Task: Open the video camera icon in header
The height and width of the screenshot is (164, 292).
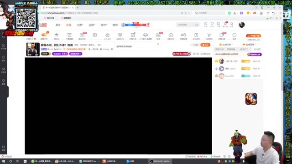Action: point(219,24)
